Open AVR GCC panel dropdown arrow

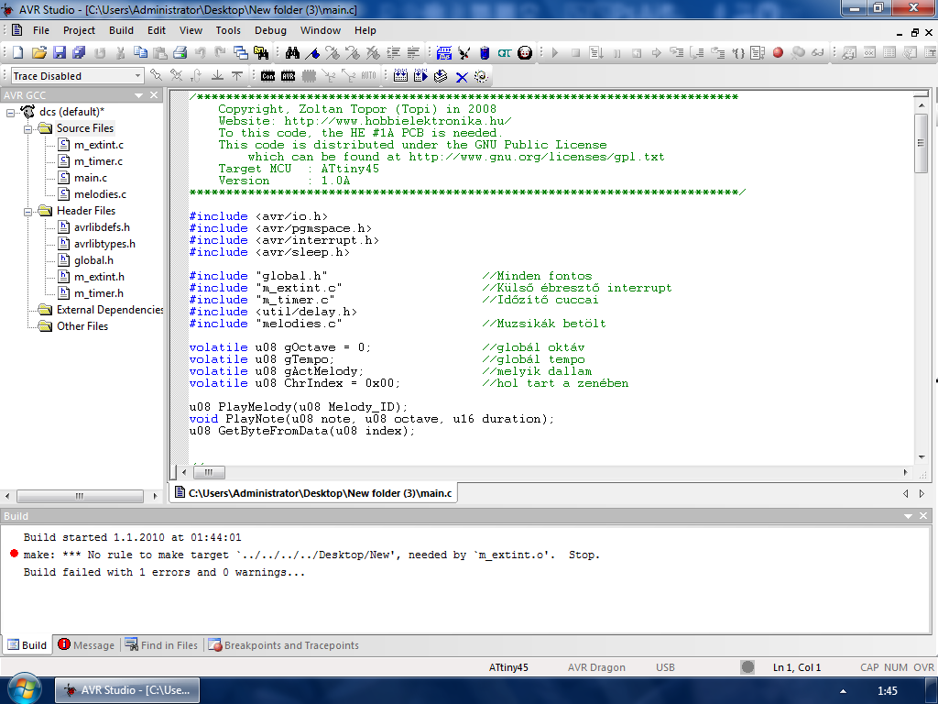pos(139,95)
